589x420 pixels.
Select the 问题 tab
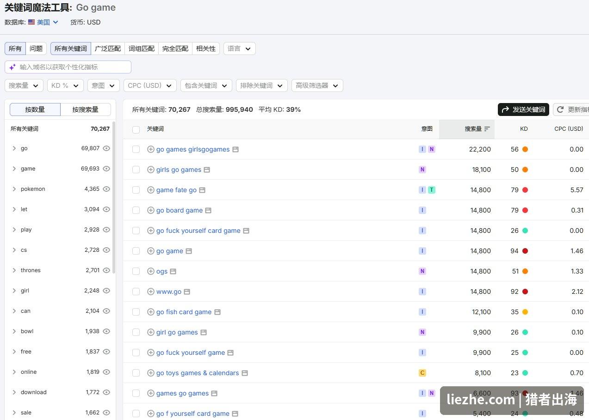tap(36, 49)
